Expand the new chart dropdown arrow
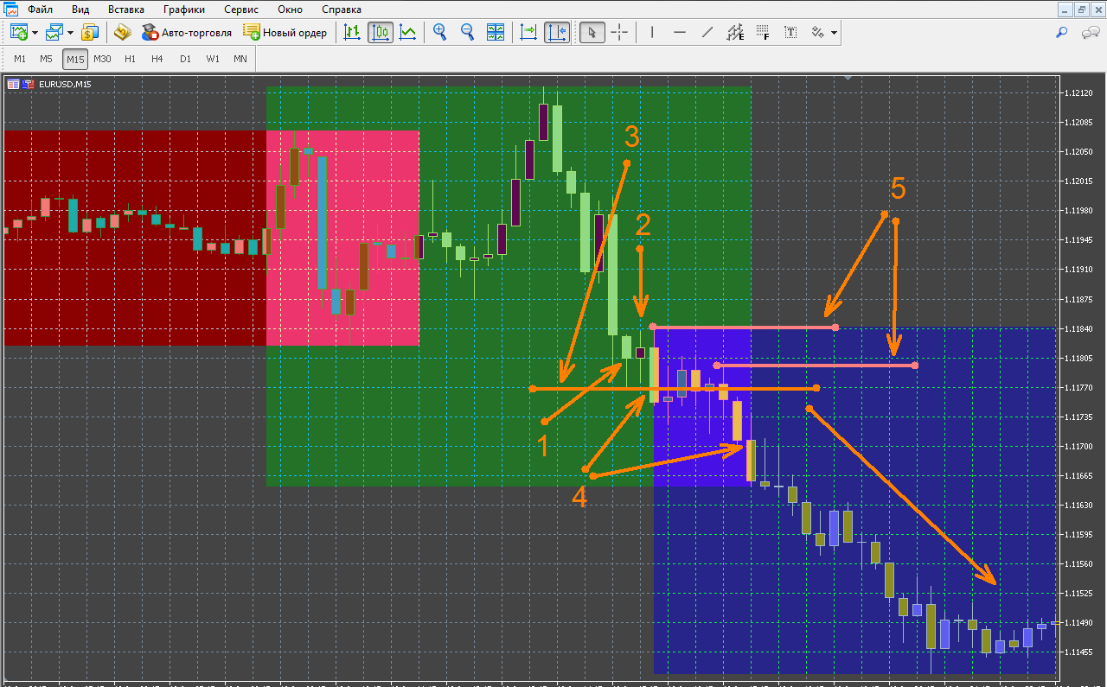 point(35,33)
